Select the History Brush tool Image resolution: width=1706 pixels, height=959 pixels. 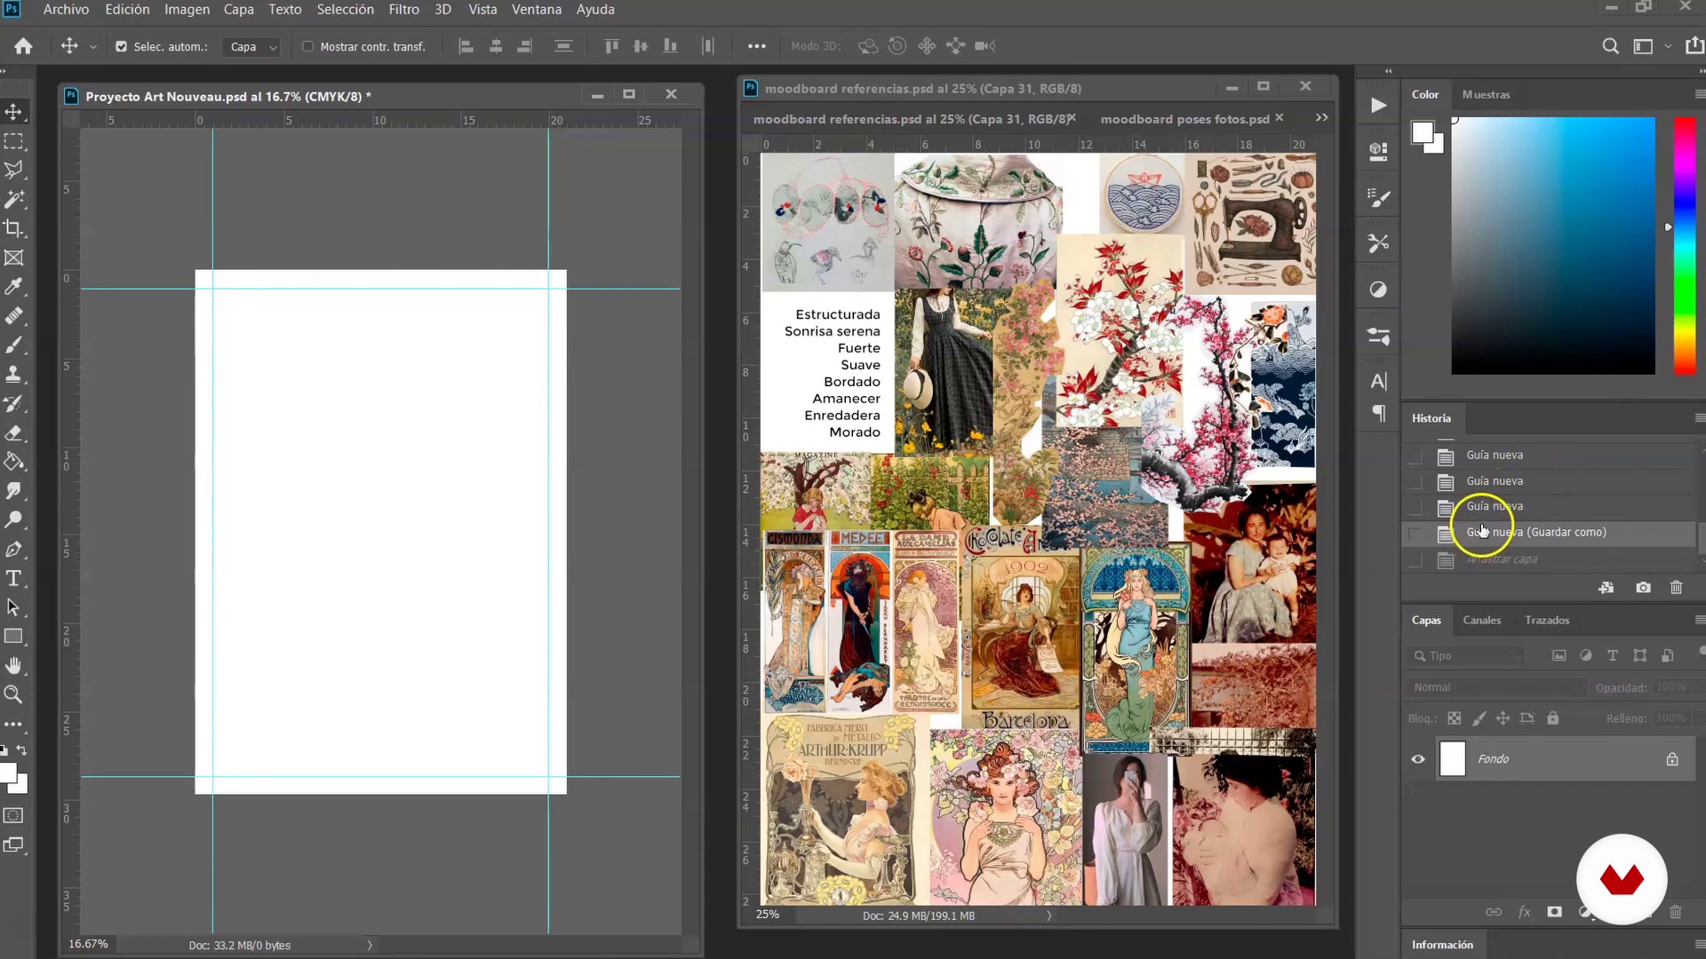(14, 403)
